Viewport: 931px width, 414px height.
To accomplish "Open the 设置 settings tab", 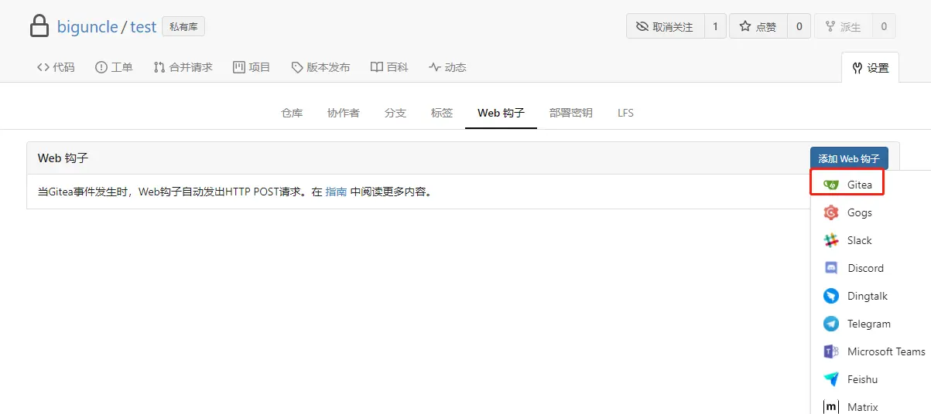I will (870, 68).
